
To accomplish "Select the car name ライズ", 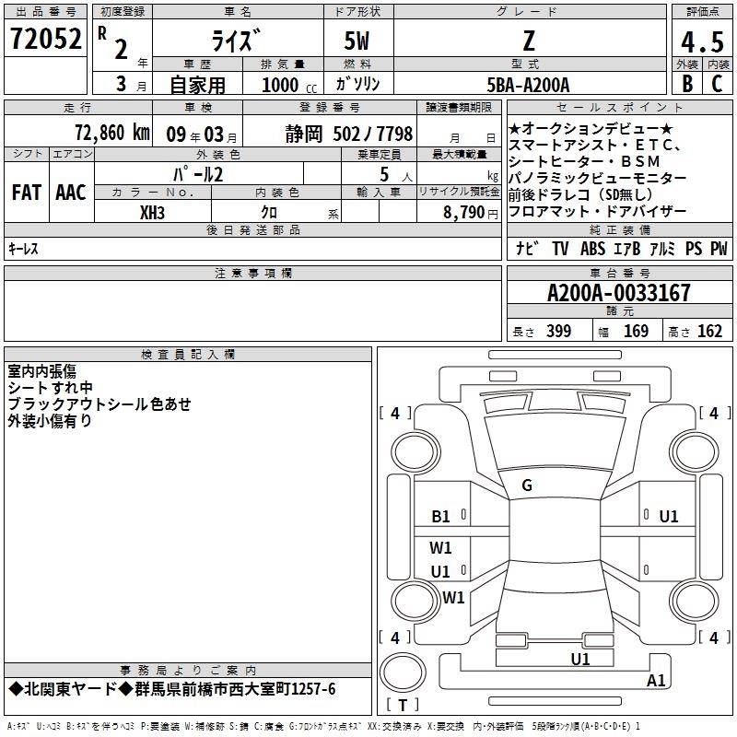I will (235, 41).
